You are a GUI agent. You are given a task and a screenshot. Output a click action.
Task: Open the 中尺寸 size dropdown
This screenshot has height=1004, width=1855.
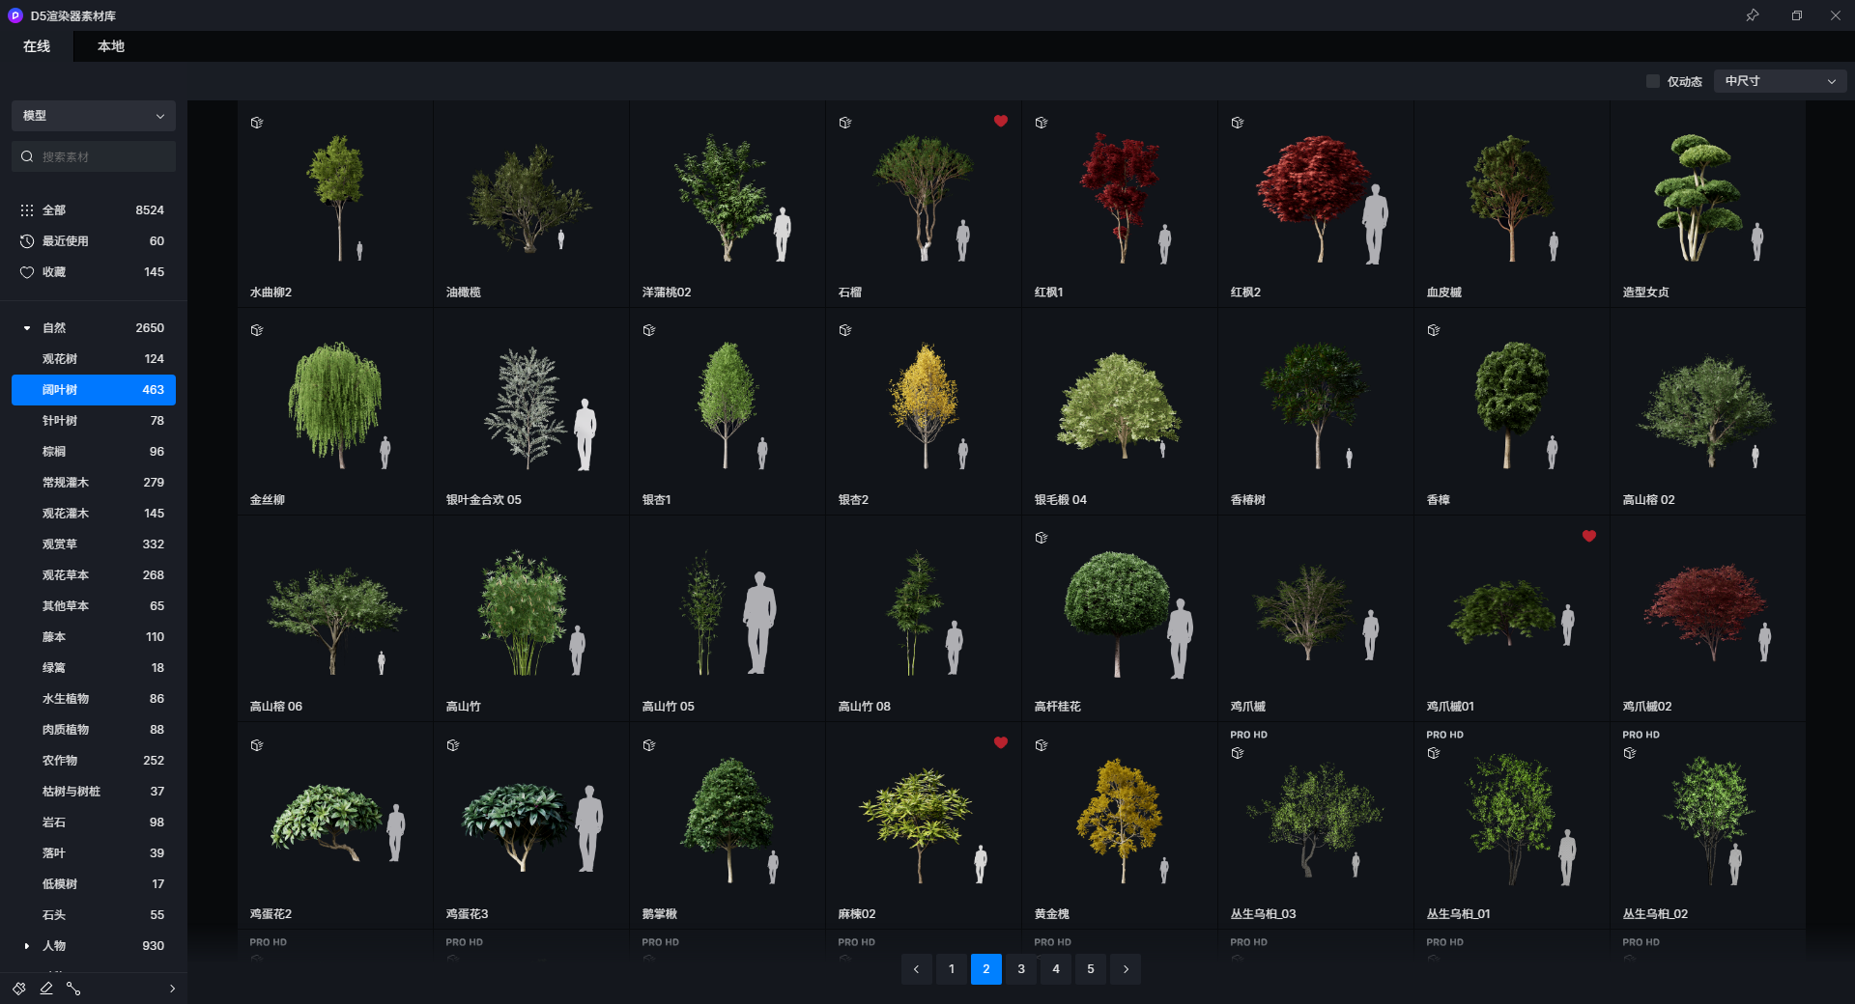(1780, 82)
